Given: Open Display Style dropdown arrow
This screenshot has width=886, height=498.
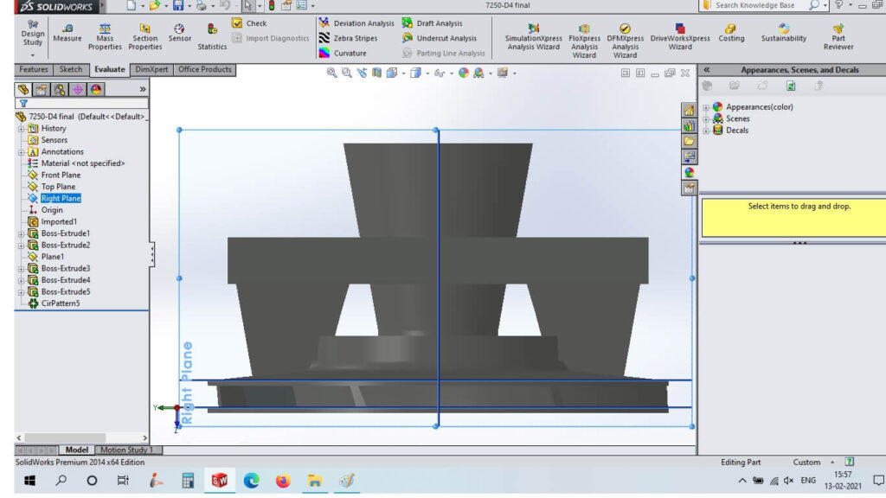Looking at the screenshot, I should (427, 73).
